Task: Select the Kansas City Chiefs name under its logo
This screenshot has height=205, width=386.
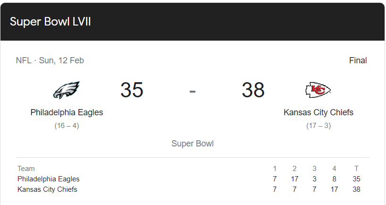Action: (x=318, y=112)
